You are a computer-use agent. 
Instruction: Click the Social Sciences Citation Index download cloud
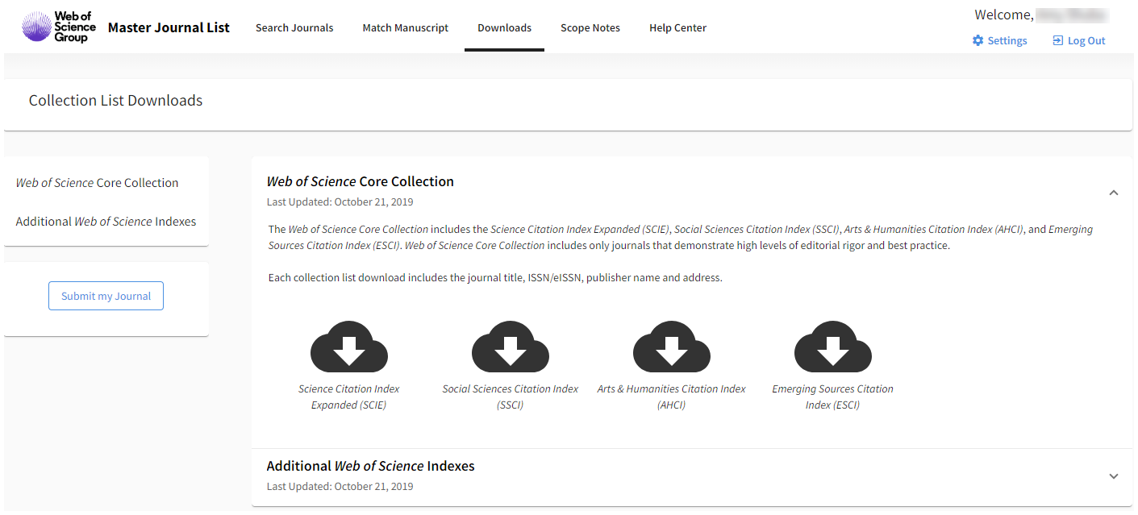pyautogui.click(x=510, y=347)
